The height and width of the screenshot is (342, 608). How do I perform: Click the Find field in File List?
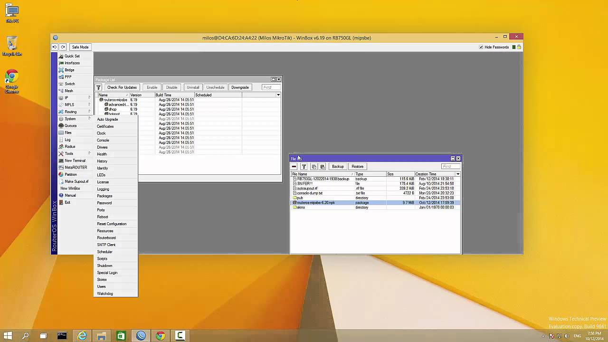point(450,167)
